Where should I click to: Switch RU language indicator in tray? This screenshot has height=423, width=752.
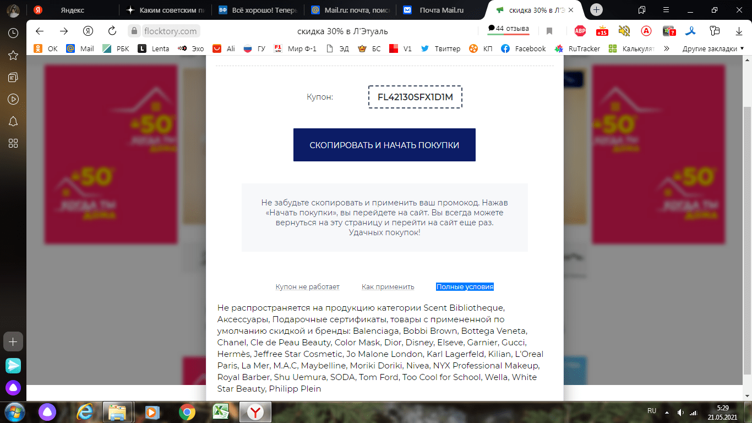652,411
